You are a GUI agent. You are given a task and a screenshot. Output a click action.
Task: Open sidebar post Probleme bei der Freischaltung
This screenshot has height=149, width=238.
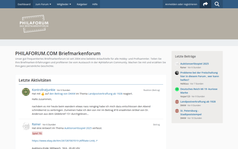point(200,76)
